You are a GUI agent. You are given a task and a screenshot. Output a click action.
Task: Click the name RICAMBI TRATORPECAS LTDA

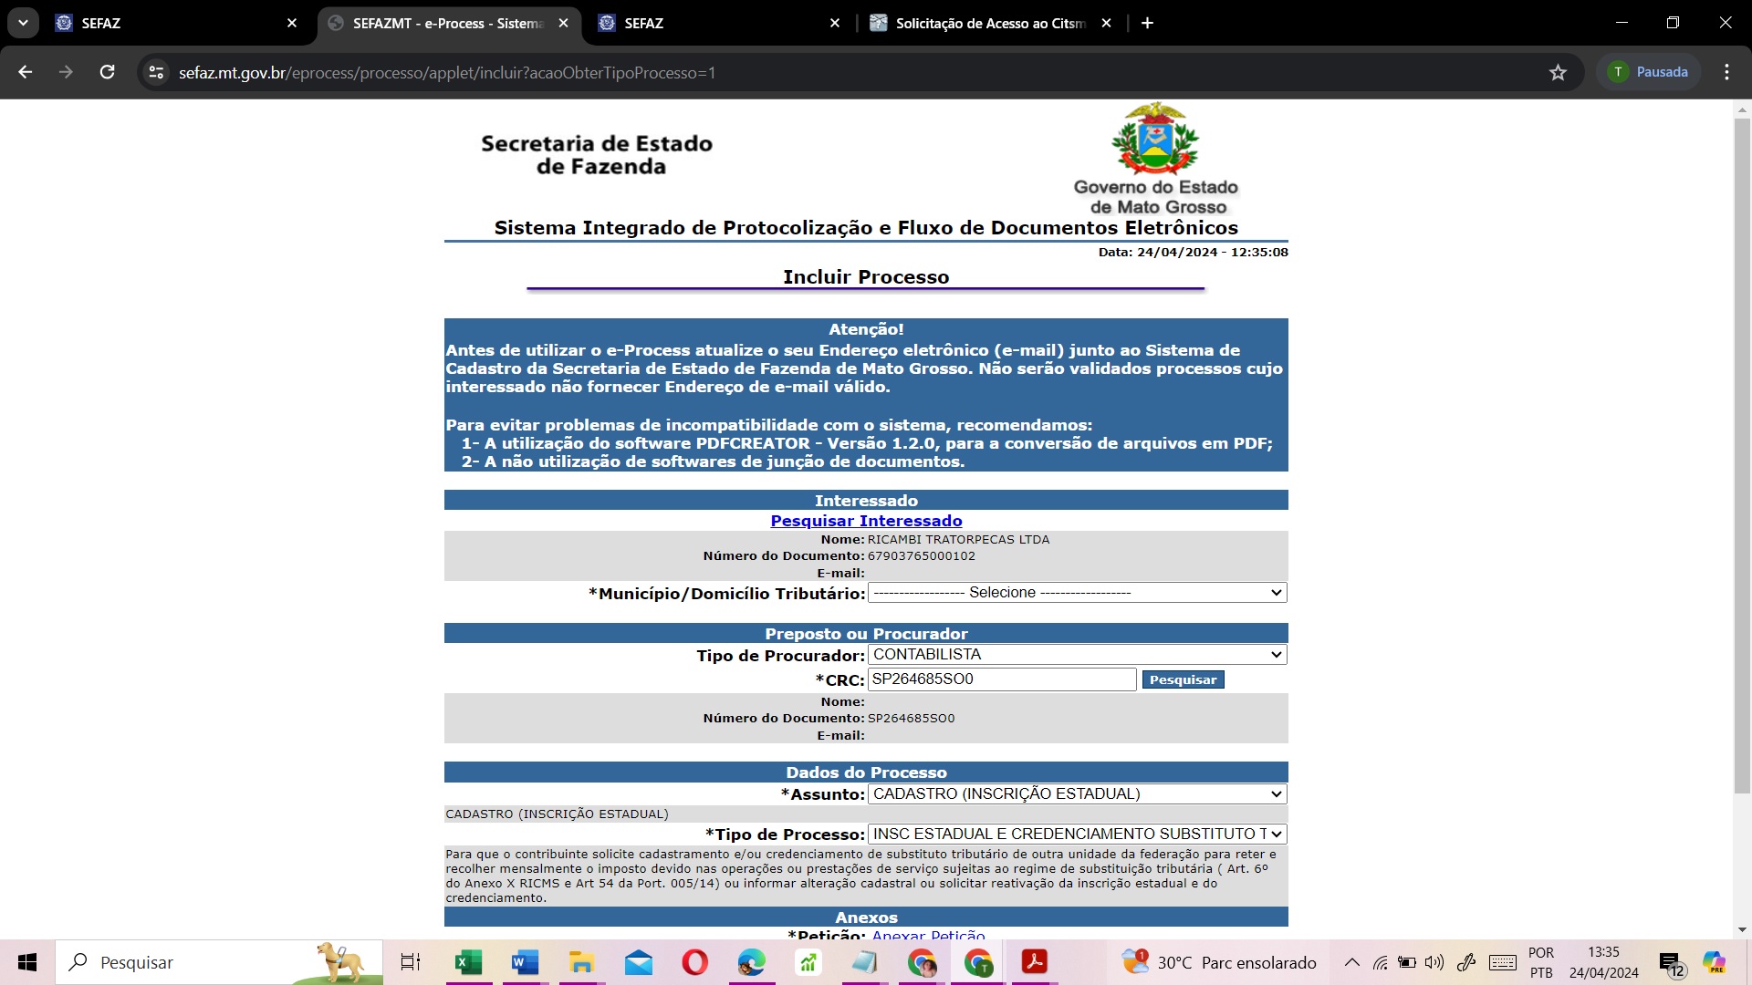[958, 540]
